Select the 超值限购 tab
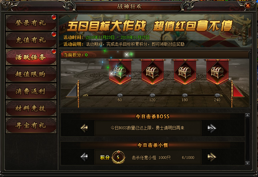Viewport: 258px width, 177px height. (x=31, y=74)
